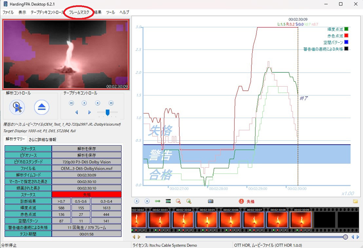This screenshot has width=363, height=248.
Task: Click the 720p30 P3-D65 Dolby Vision cell
Action: coord(87,162)
